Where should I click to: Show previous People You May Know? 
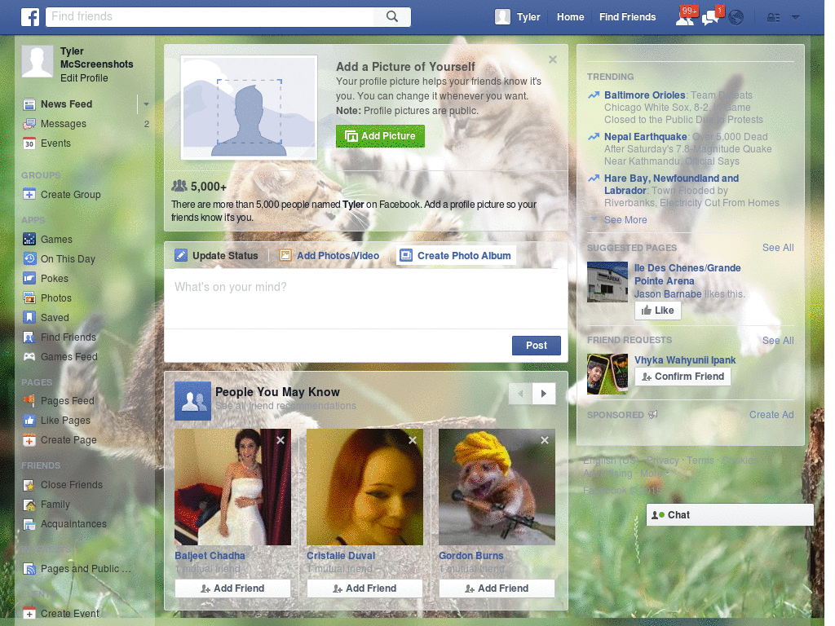520,394
